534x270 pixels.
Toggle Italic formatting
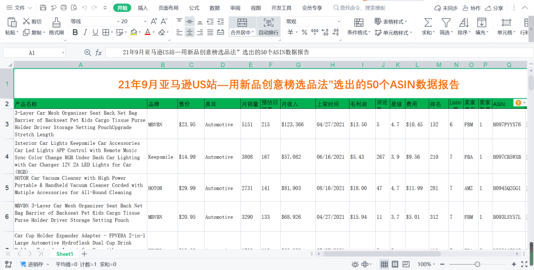tap(85, 33)
